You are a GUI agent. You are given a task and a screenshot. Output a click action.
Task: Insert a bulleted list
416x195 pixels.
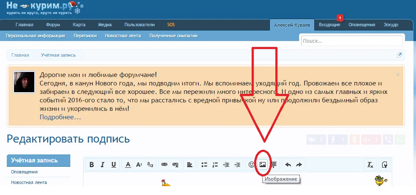[x=204, y=165]
